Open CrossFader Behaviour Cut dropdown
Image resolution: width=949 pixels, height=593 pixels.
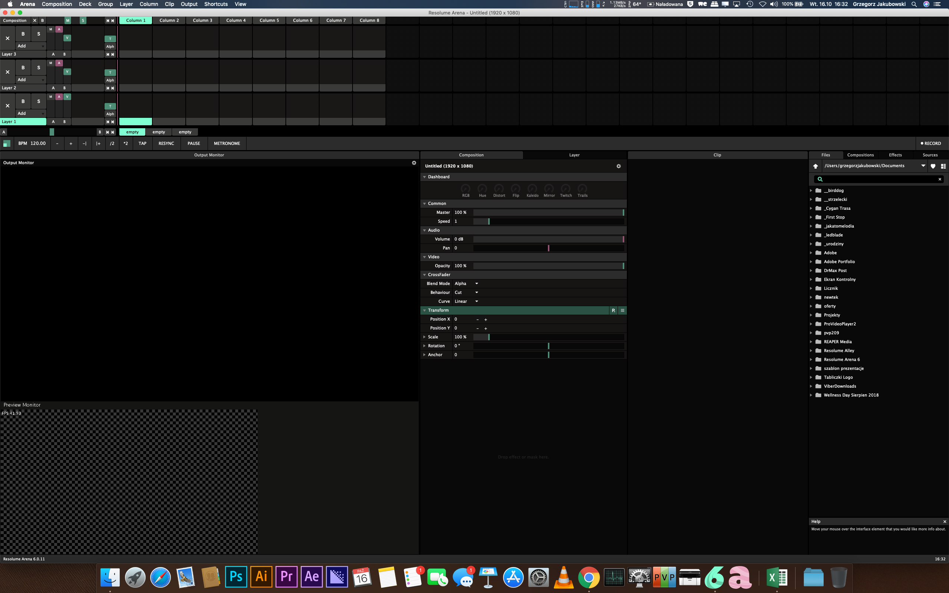[x=466, y=292]
